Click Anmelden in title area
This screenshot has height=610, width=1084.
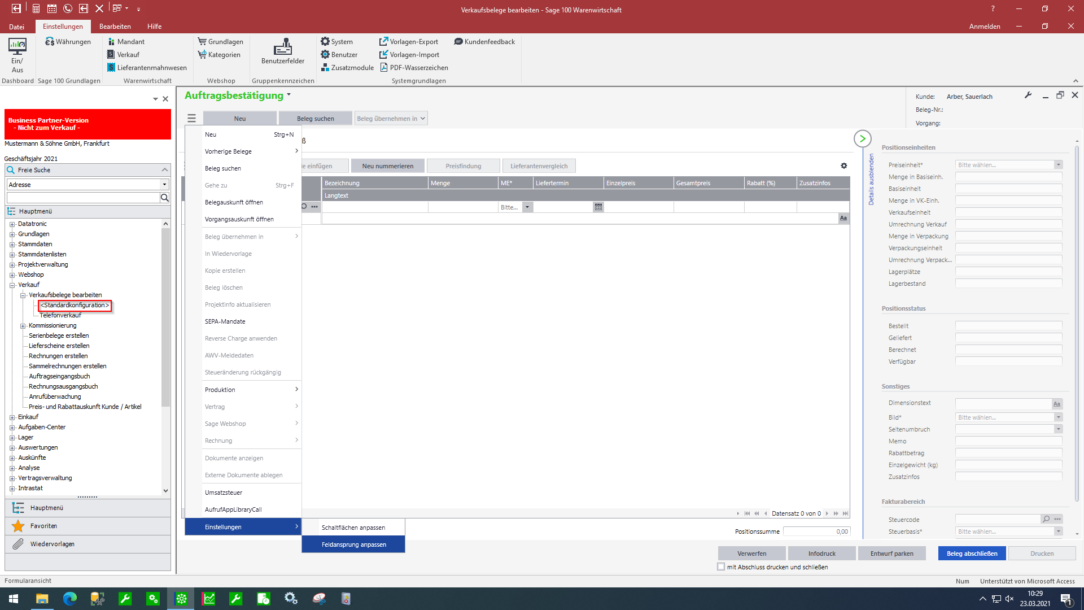coord(985,27)
